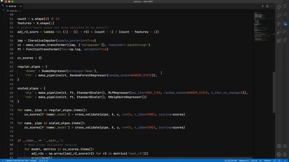Screen dimensions: 289x162
Task: Click 'cross_validate' on line 76
Action: tap(87, 127)
